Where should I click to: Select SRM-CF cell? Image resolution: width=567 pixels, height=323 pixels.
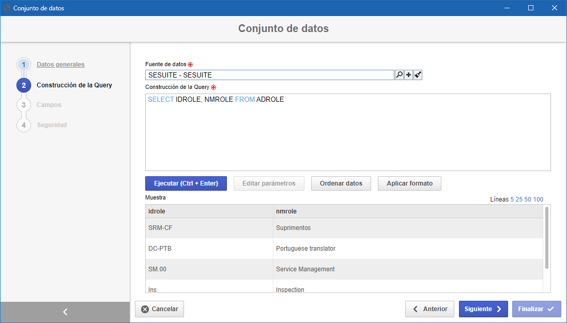[x=209, y=228]
